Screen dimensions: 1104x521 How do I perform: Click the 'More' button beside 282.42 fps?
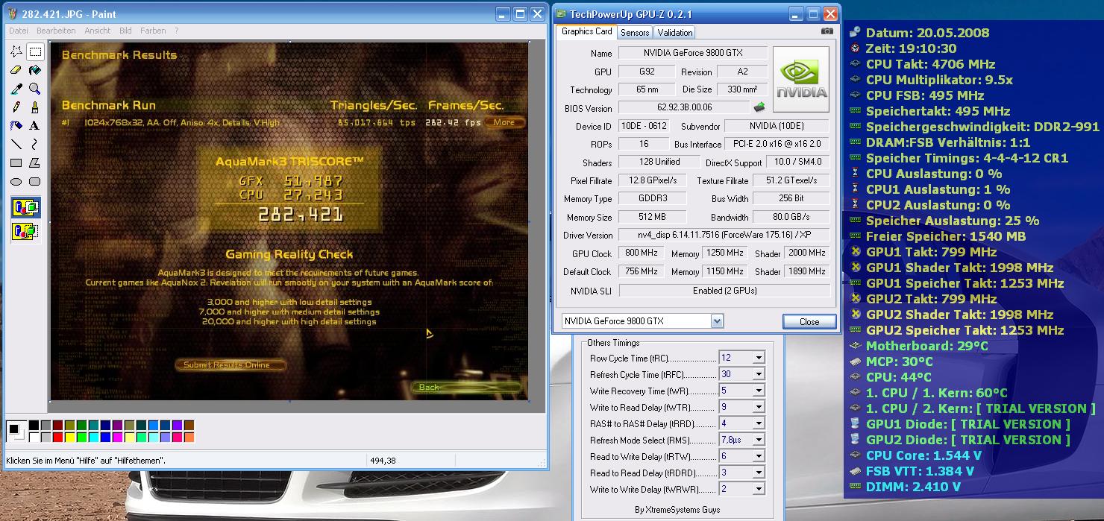click(504, 122)
